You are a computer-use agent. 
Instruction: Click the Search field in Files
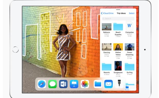click(x=118, y=19)
